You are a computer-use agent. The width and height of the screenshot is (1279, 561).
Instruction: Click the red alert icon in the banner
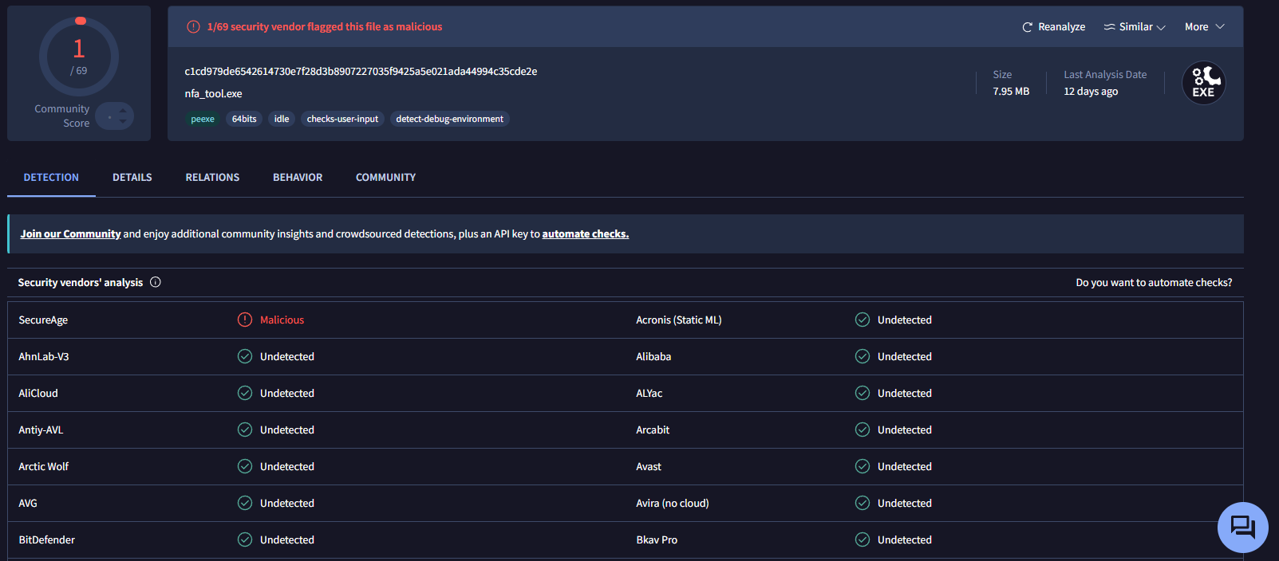[x=193, y=27]
